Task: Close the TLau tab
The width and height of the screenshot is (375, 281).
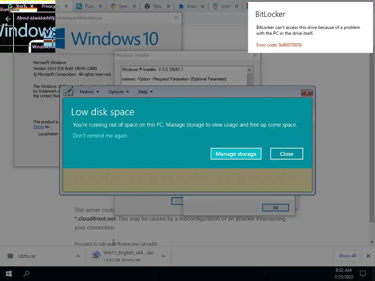Action: [x=100, y=6]
